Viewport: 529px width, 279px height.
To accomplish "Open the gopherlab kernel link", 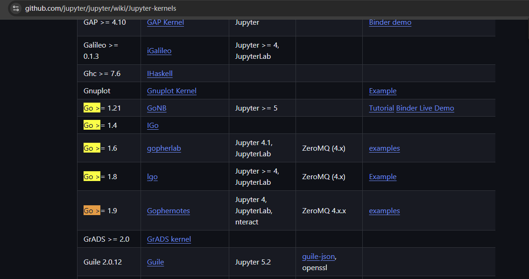I will (164, 148).
